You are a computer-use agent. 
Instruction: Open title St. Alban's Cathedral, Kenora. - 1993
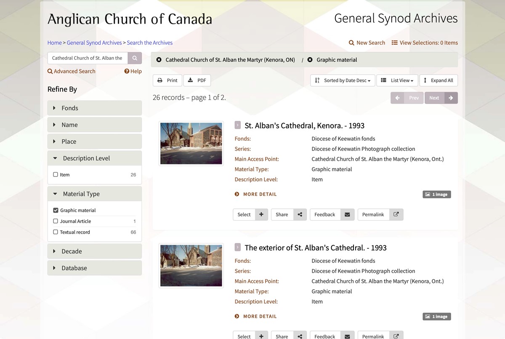pos(305,125)
